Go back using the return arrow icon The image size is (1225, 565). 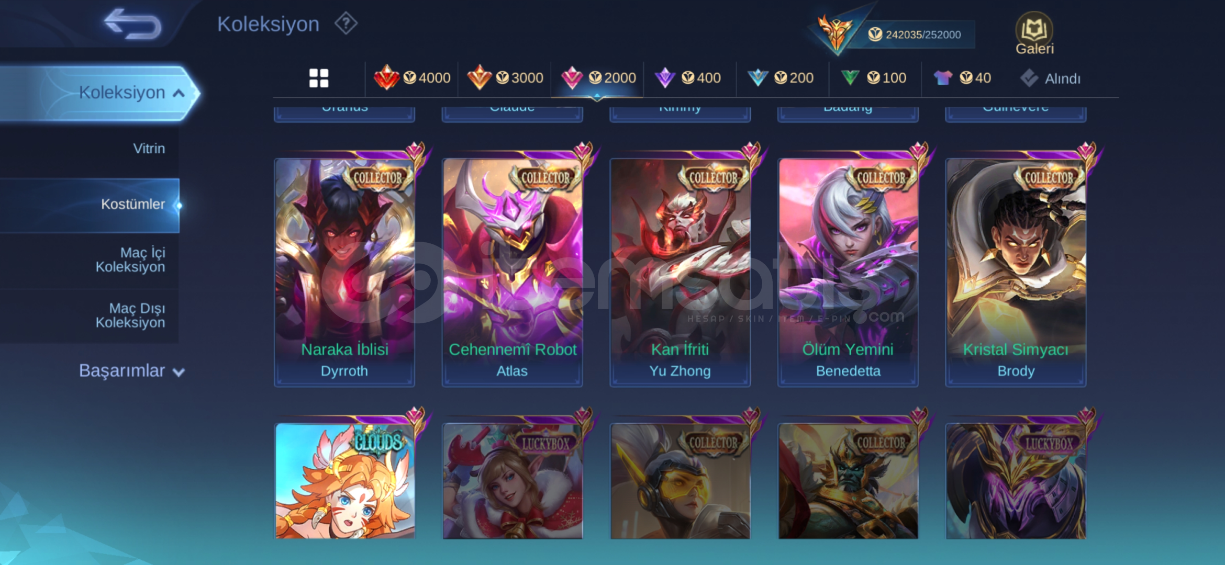pyautogui.click(x=133, y=24)
